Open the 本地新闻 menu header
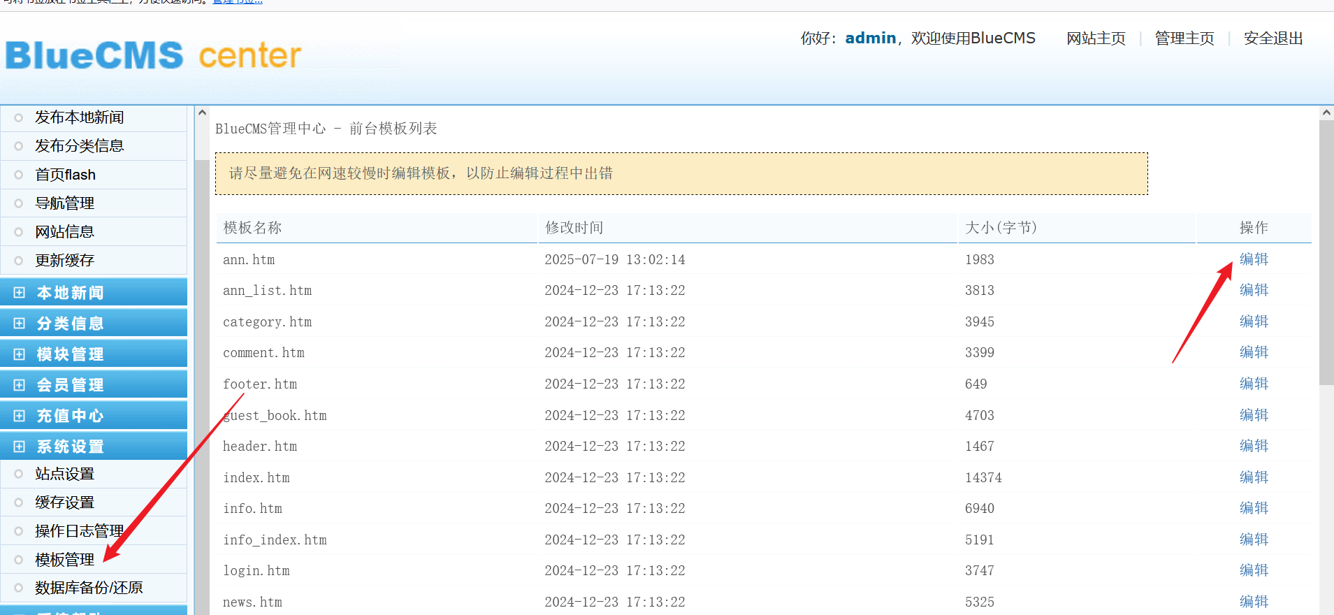Screen dimensions: 1334x615 (94, 292)
